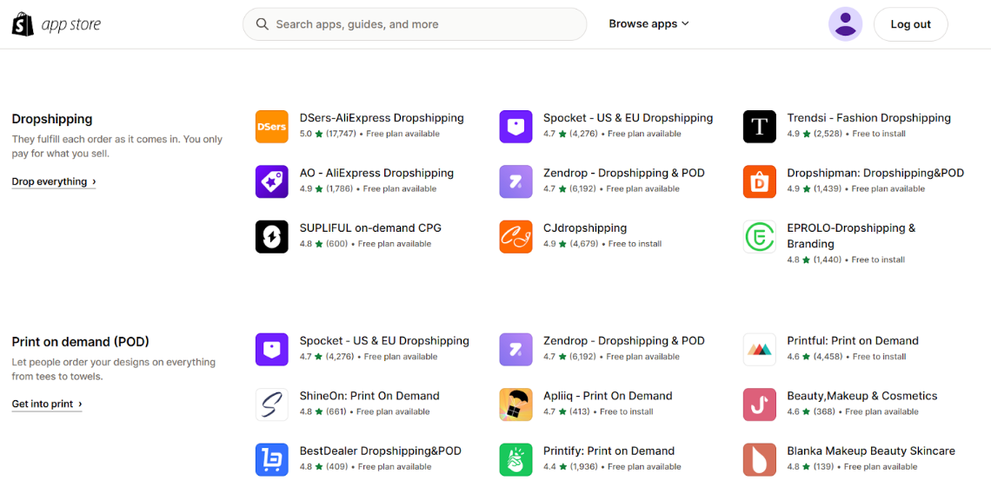Follow the Drop everything link
991x480 pixels.
[54, 181]
